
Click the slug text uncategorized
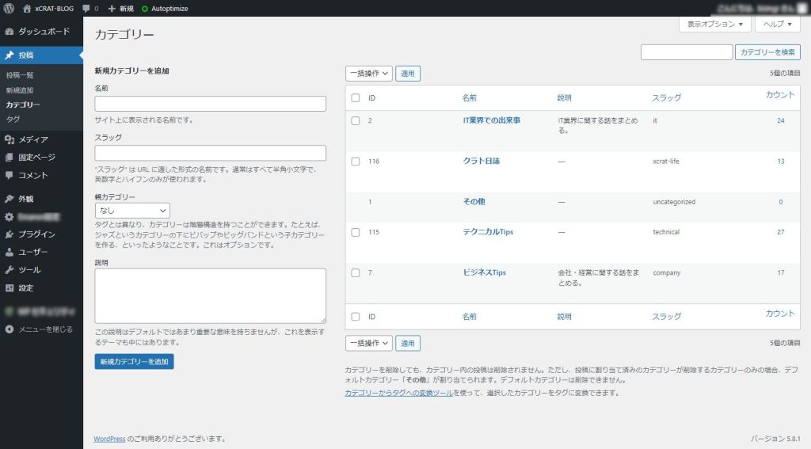tap(674, 202)
